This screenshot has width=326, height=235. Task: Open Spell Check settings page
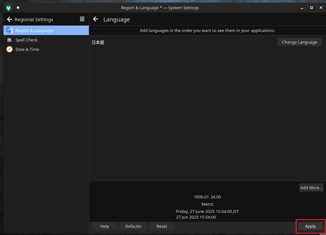tap(46, 40)
